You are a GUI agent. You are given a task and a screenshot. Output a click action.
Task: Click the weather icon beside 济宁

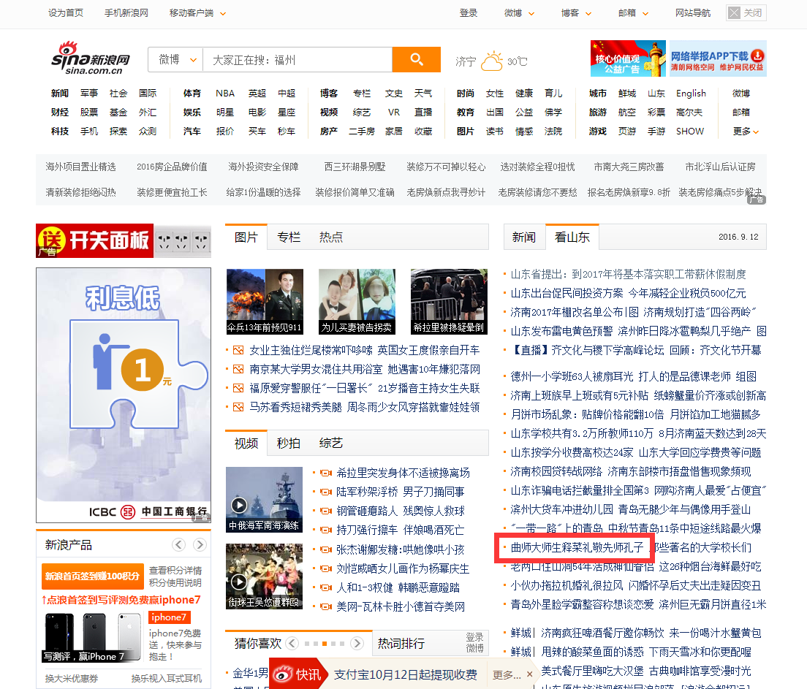(492, 61)
